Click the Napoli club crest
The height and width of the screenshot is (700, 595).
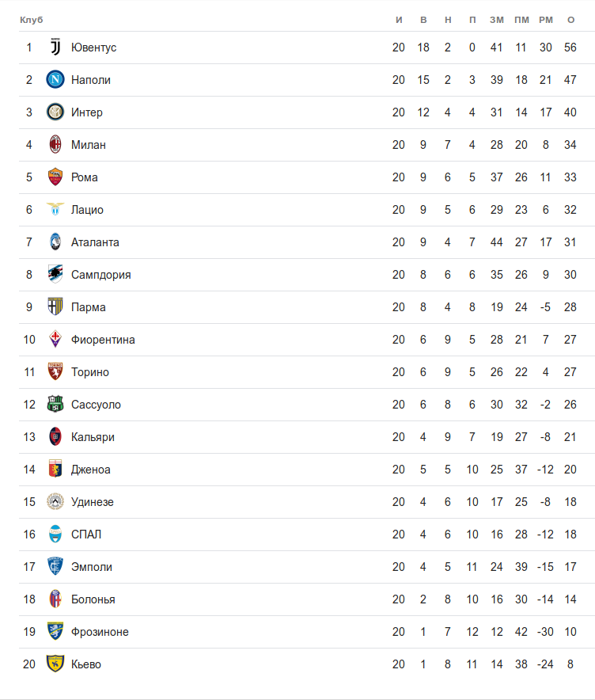click(55, 80)
